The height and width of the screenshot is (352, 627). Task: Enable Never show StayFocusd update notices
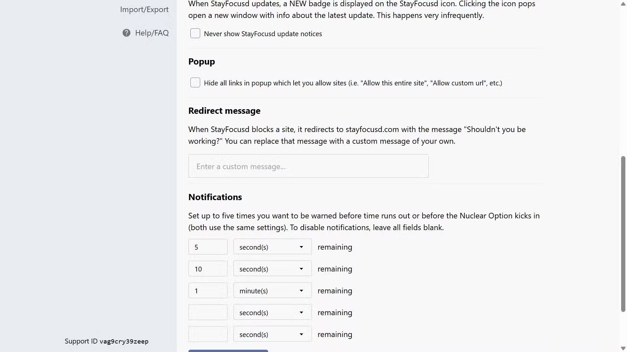(195, 33)
